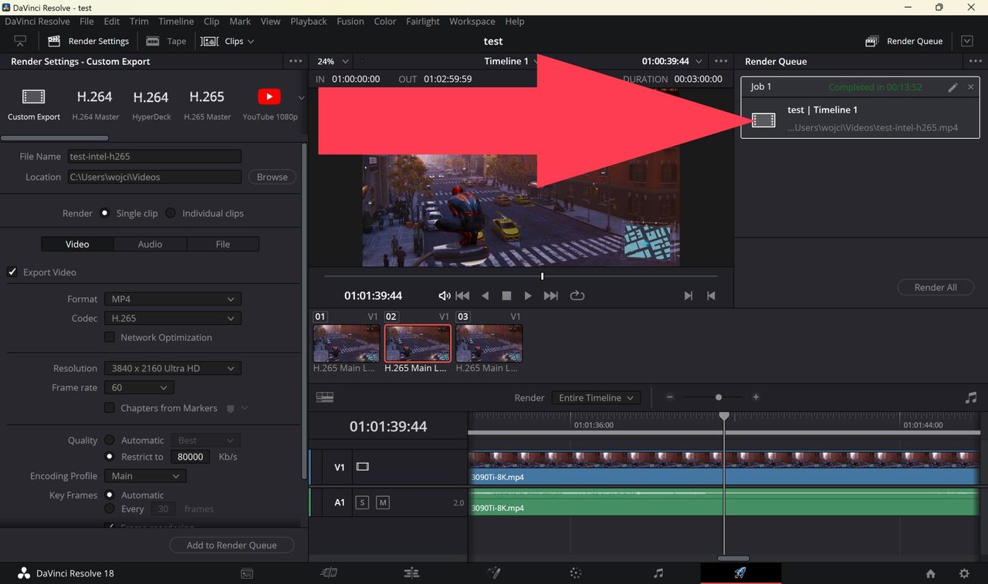
Task: Open the Frame rate dropdown
Action: pos(139,387)
